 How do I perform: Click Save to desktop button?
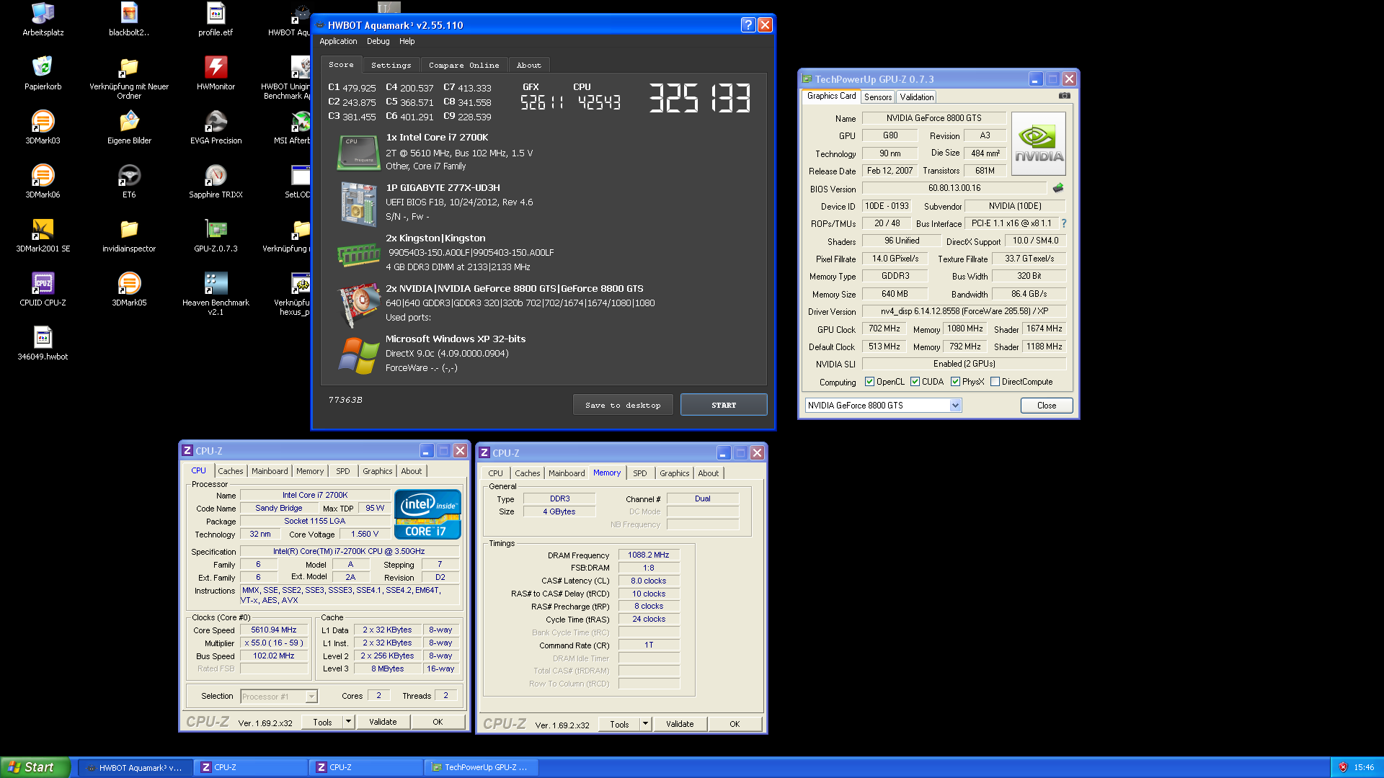(624, 405)
